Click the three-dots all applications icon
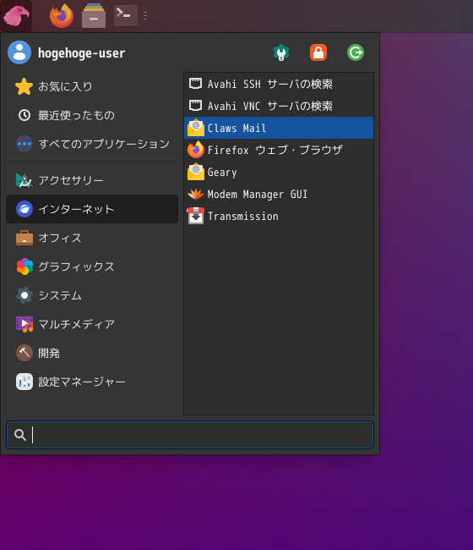 (24, 144)
